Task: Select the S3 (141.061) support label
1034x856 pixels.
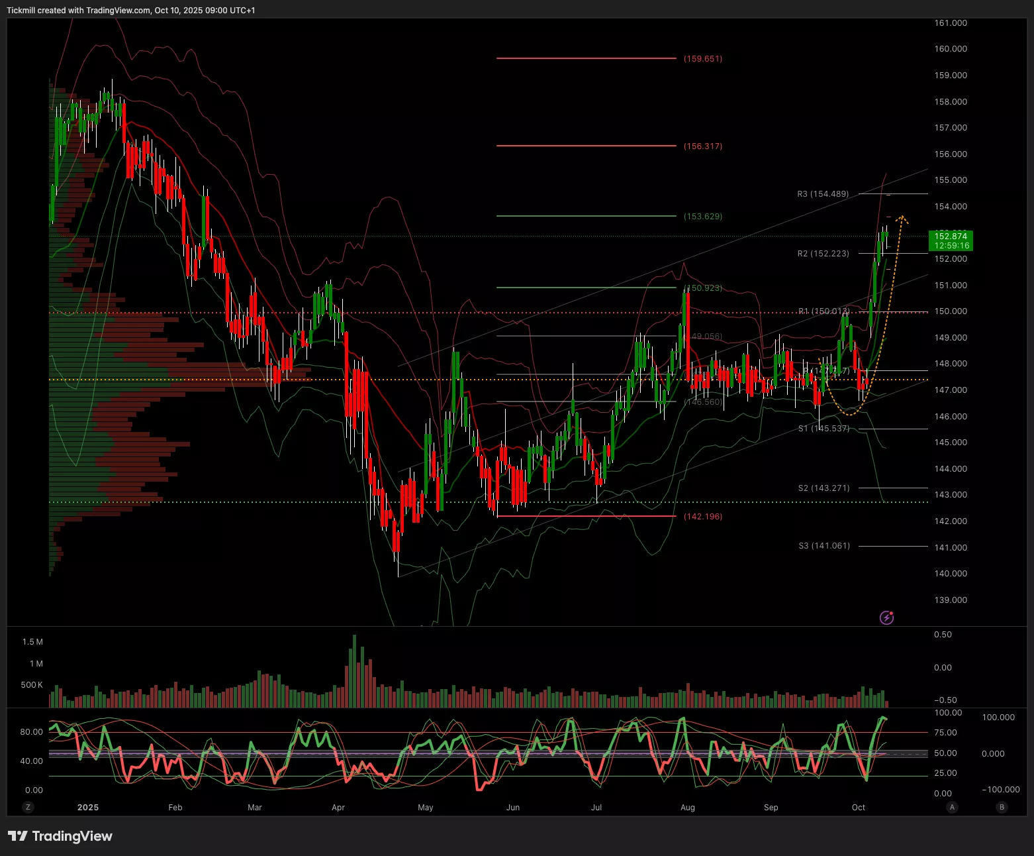Action: tap(823, 546)
